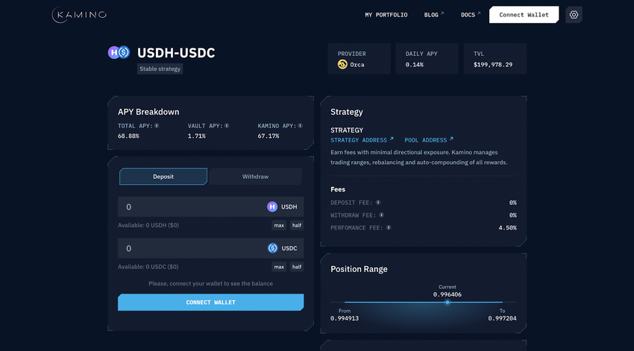Click the Stable strategy tag
Screen dimensions: 634x351
[x=160, y=69]
